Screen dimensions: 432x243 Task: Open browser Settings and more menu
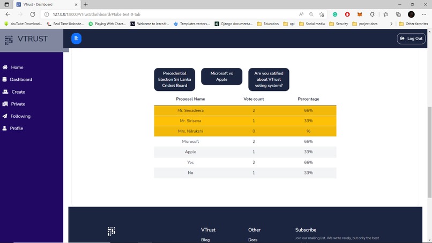424,14
